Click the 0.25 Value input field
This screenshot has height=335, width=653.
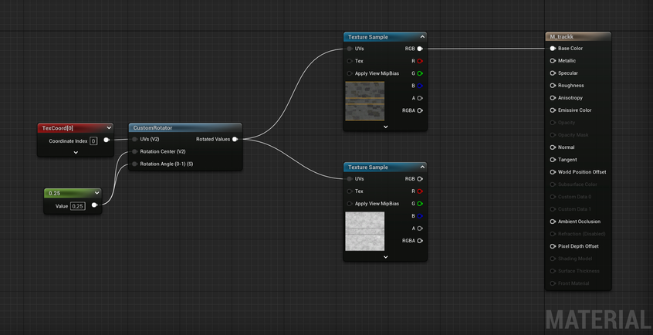pos(77,206)
